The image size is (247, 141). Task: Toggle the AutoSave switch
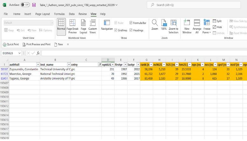(x=25, y=5)
